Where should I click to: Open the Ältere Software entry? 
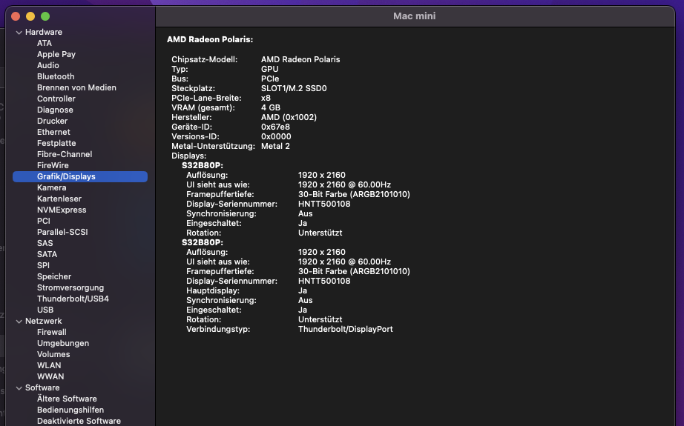(67, 399)
